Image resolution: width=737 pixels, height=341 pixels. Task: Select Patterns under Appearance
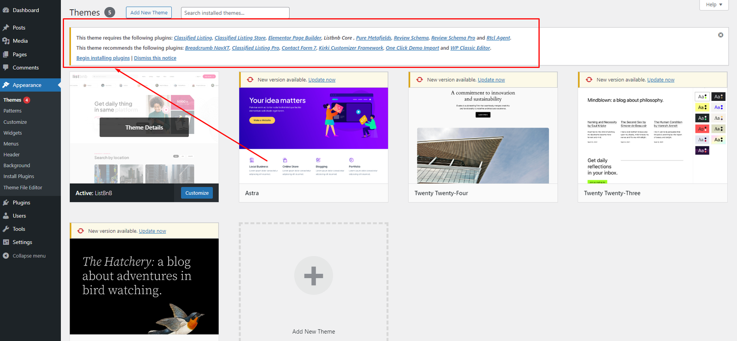click(12, 111)
